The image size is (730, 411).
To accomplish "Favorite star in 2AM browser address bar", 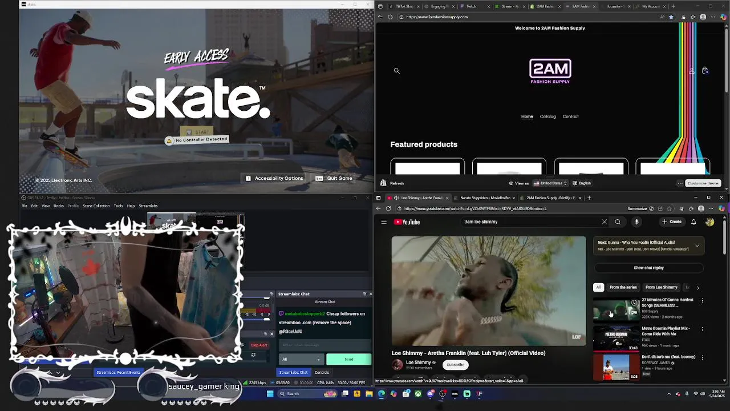I will coord(671,17).
